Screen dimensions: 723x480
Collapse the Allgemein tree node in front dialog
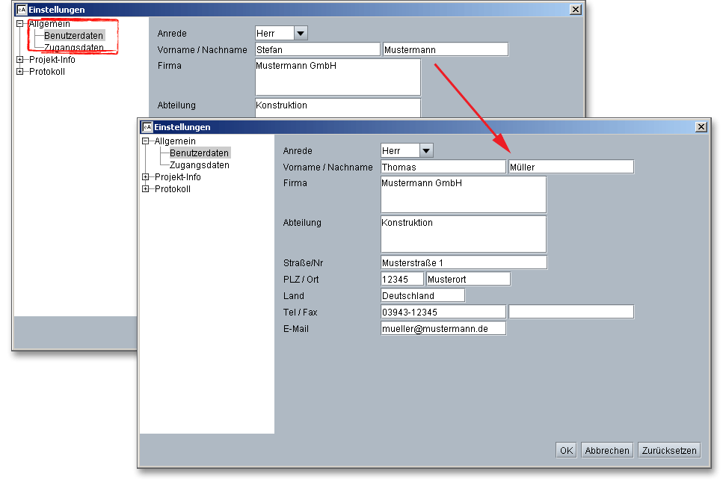tap(145, 141)
